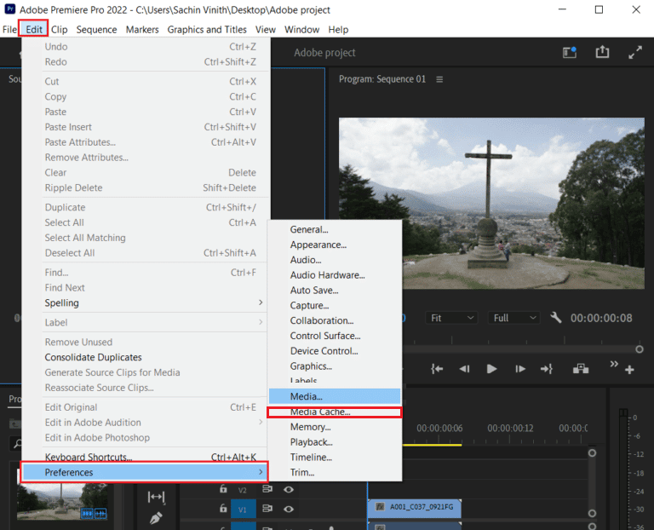This screenshot has width=654, height=530.
Task: Open the View menu
Action: (266, 30)
